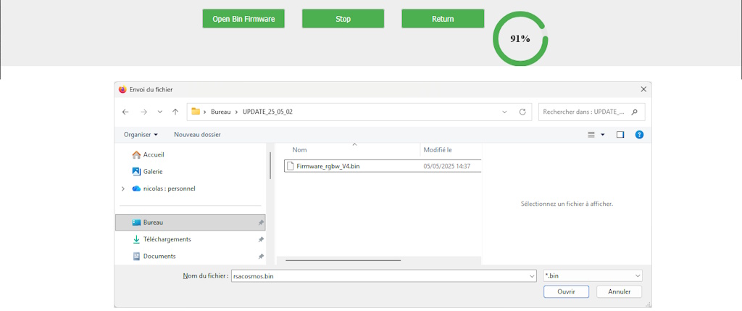Expand the nicolas : personnel tree node
742x311 pixels.
click(x=122, y=188)
